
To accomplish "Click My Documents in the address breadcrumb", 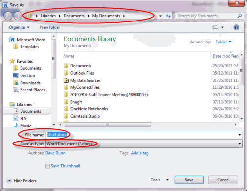I will (106, 16).
